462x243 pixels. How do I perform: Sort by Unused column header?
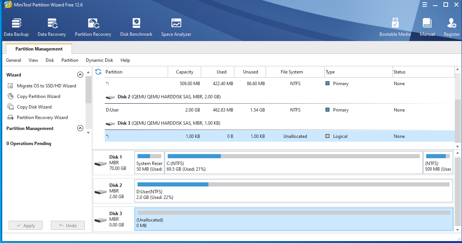[250, 72]
